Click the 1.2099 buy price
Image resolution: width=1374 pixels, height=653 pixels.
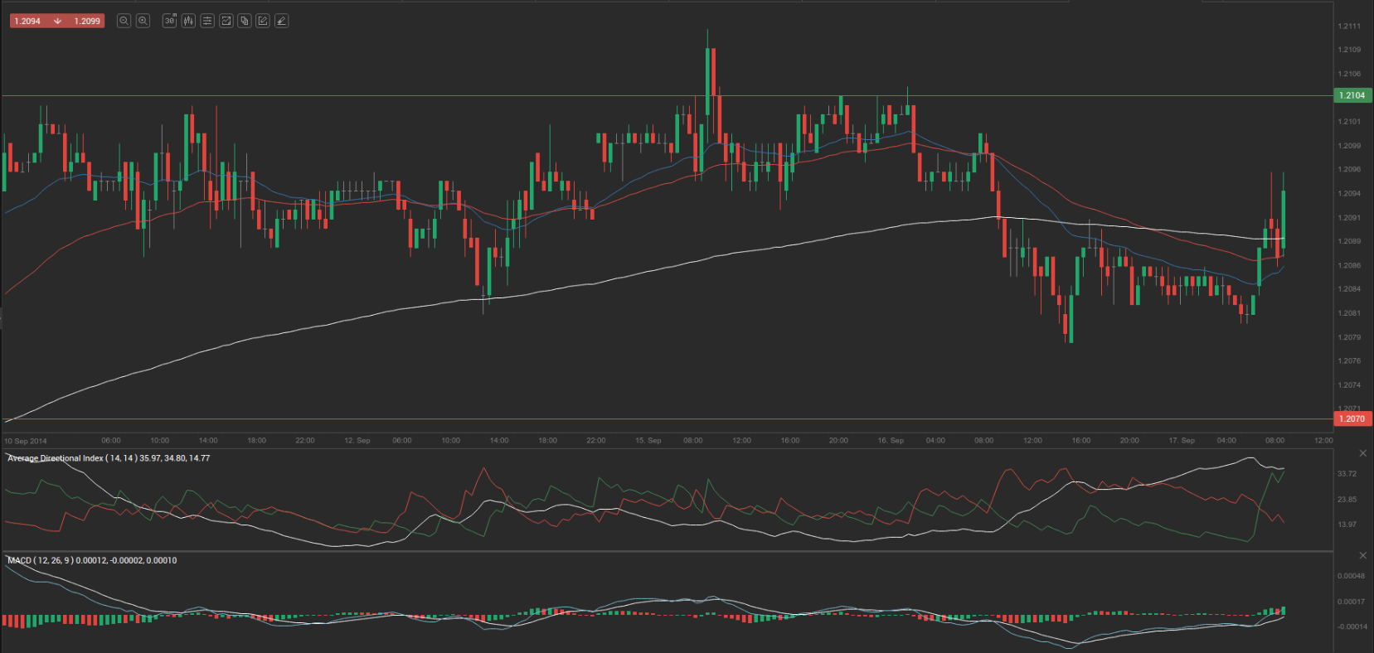click(87, 21)
